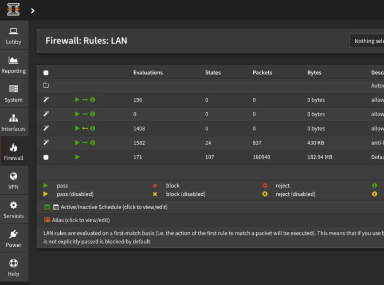384x285 pixels.
Task: Open the Interfaces sidebar section
Action: click(x=14, y=122)
